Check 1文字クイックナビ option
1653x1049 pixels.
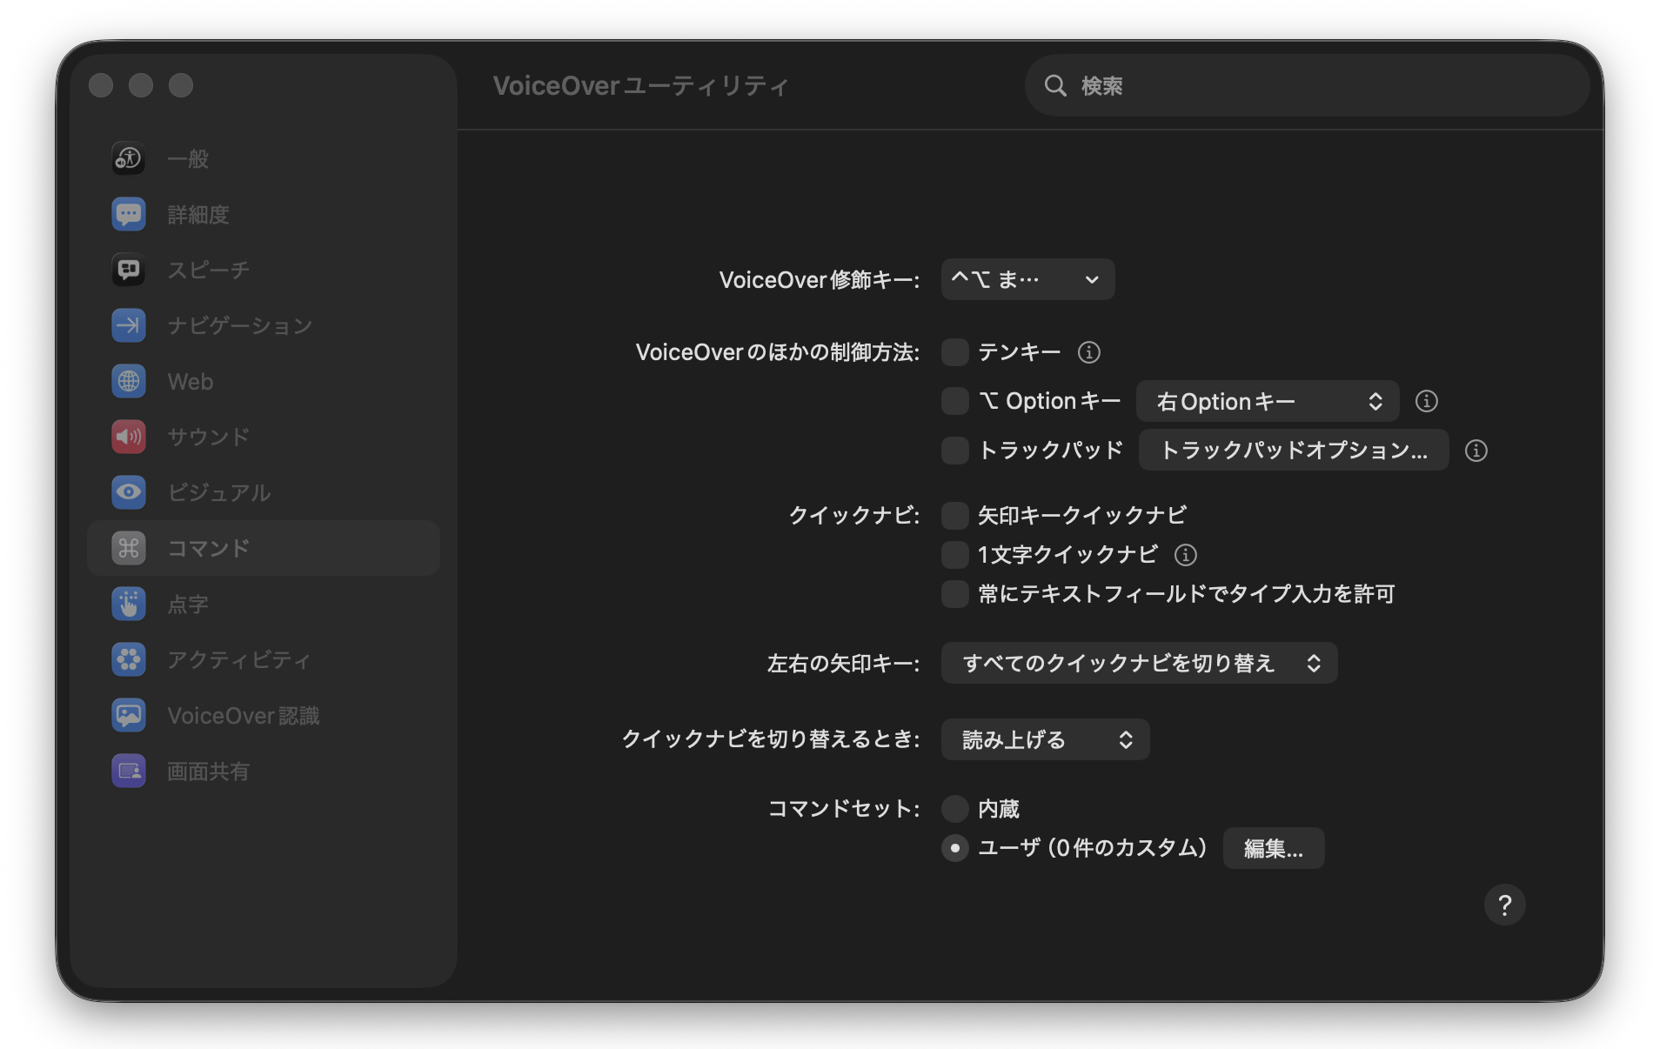[955, 555]
